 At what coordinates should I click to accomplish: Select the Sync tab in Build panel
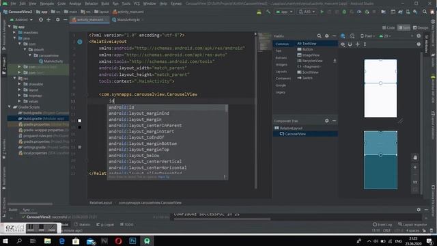point(27,210)
